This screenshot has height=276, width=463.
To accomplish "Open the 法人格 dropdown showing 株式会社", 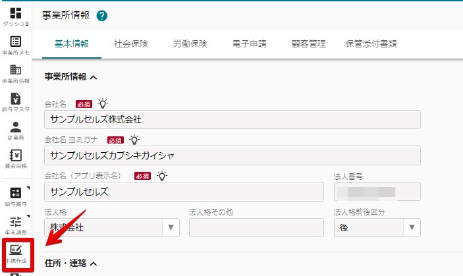I will (x=112, y=228).
